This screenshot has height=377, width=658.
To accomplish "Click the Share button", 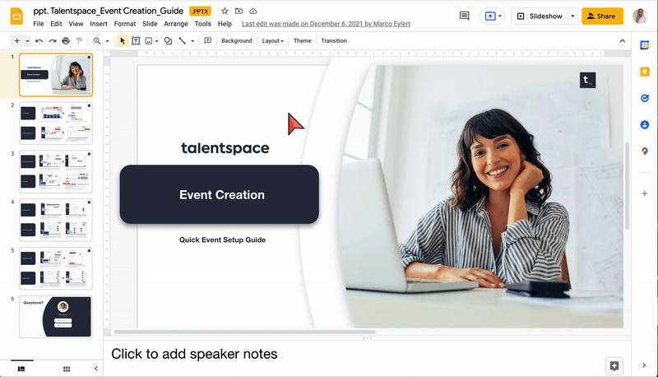I will coord(602,16).
